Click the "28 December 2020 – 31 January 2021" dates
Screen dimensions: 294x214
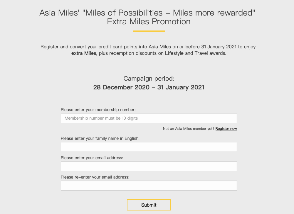[x=149, y=87]
